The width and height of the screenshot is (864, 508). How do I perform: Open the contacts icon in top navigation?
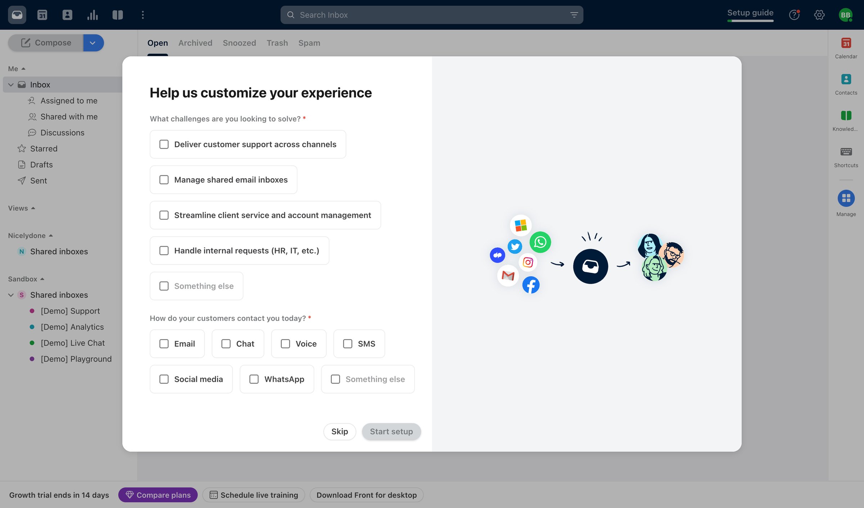click(67, 15)
